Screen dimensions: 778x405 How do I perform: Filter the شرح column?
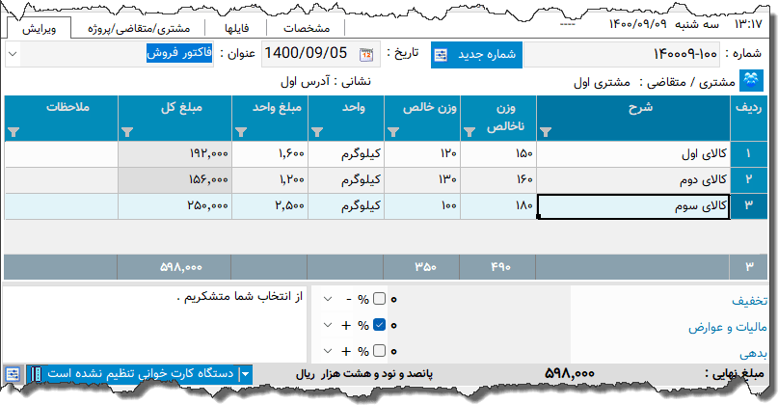[546, 132]
